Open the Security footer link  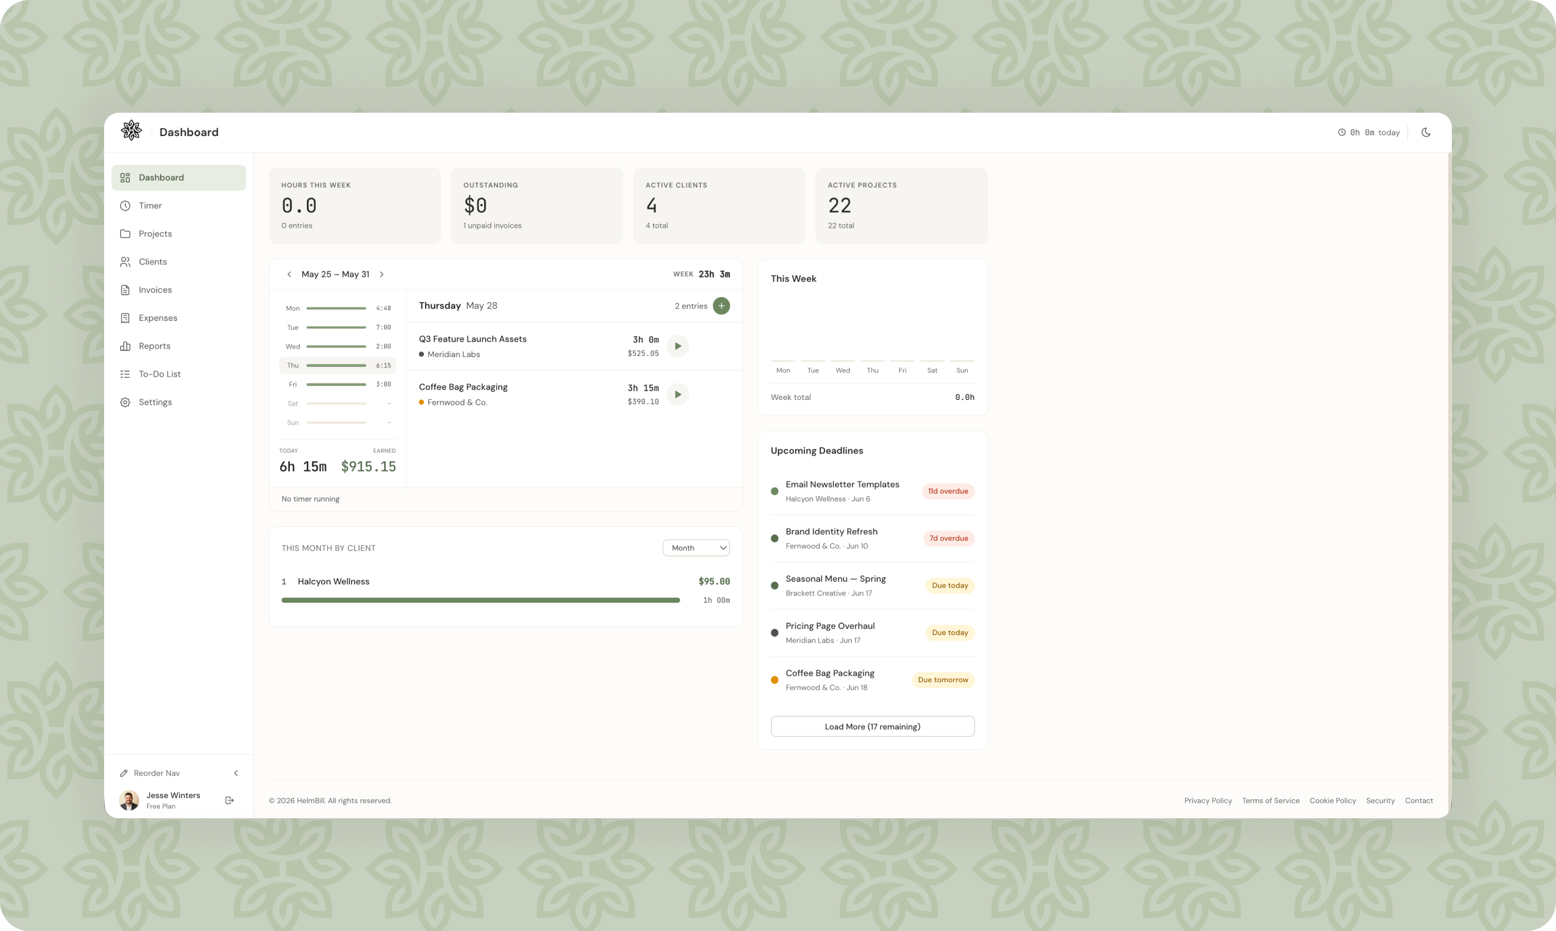[x=1380, y=801]
